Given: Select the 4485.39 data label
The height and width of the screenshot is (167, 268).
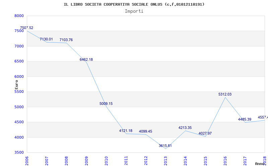Looking at the screenshot, I should pyautogui.click(x=245, y=119).
